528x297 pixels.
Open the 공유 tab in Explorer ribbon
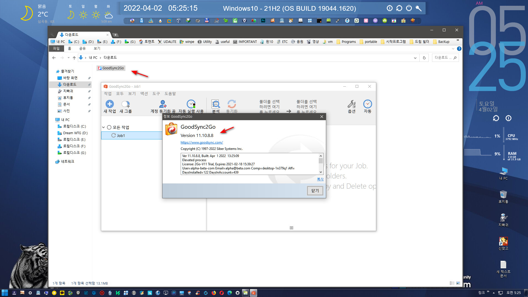82,48
